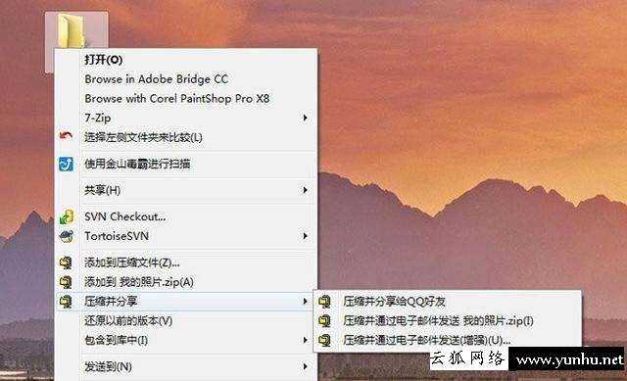Viewport: 627px width, 381px height.
Task: Click the icon beside 压缩并通过电子邮件发送(增强)
Action: (x=324, y=340)
